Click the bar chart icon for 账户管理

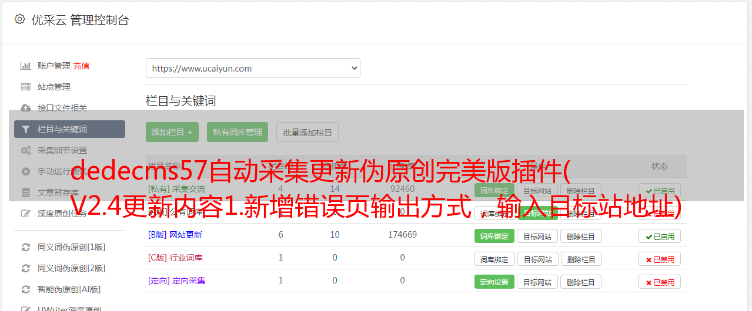click(x=25, y=66)
